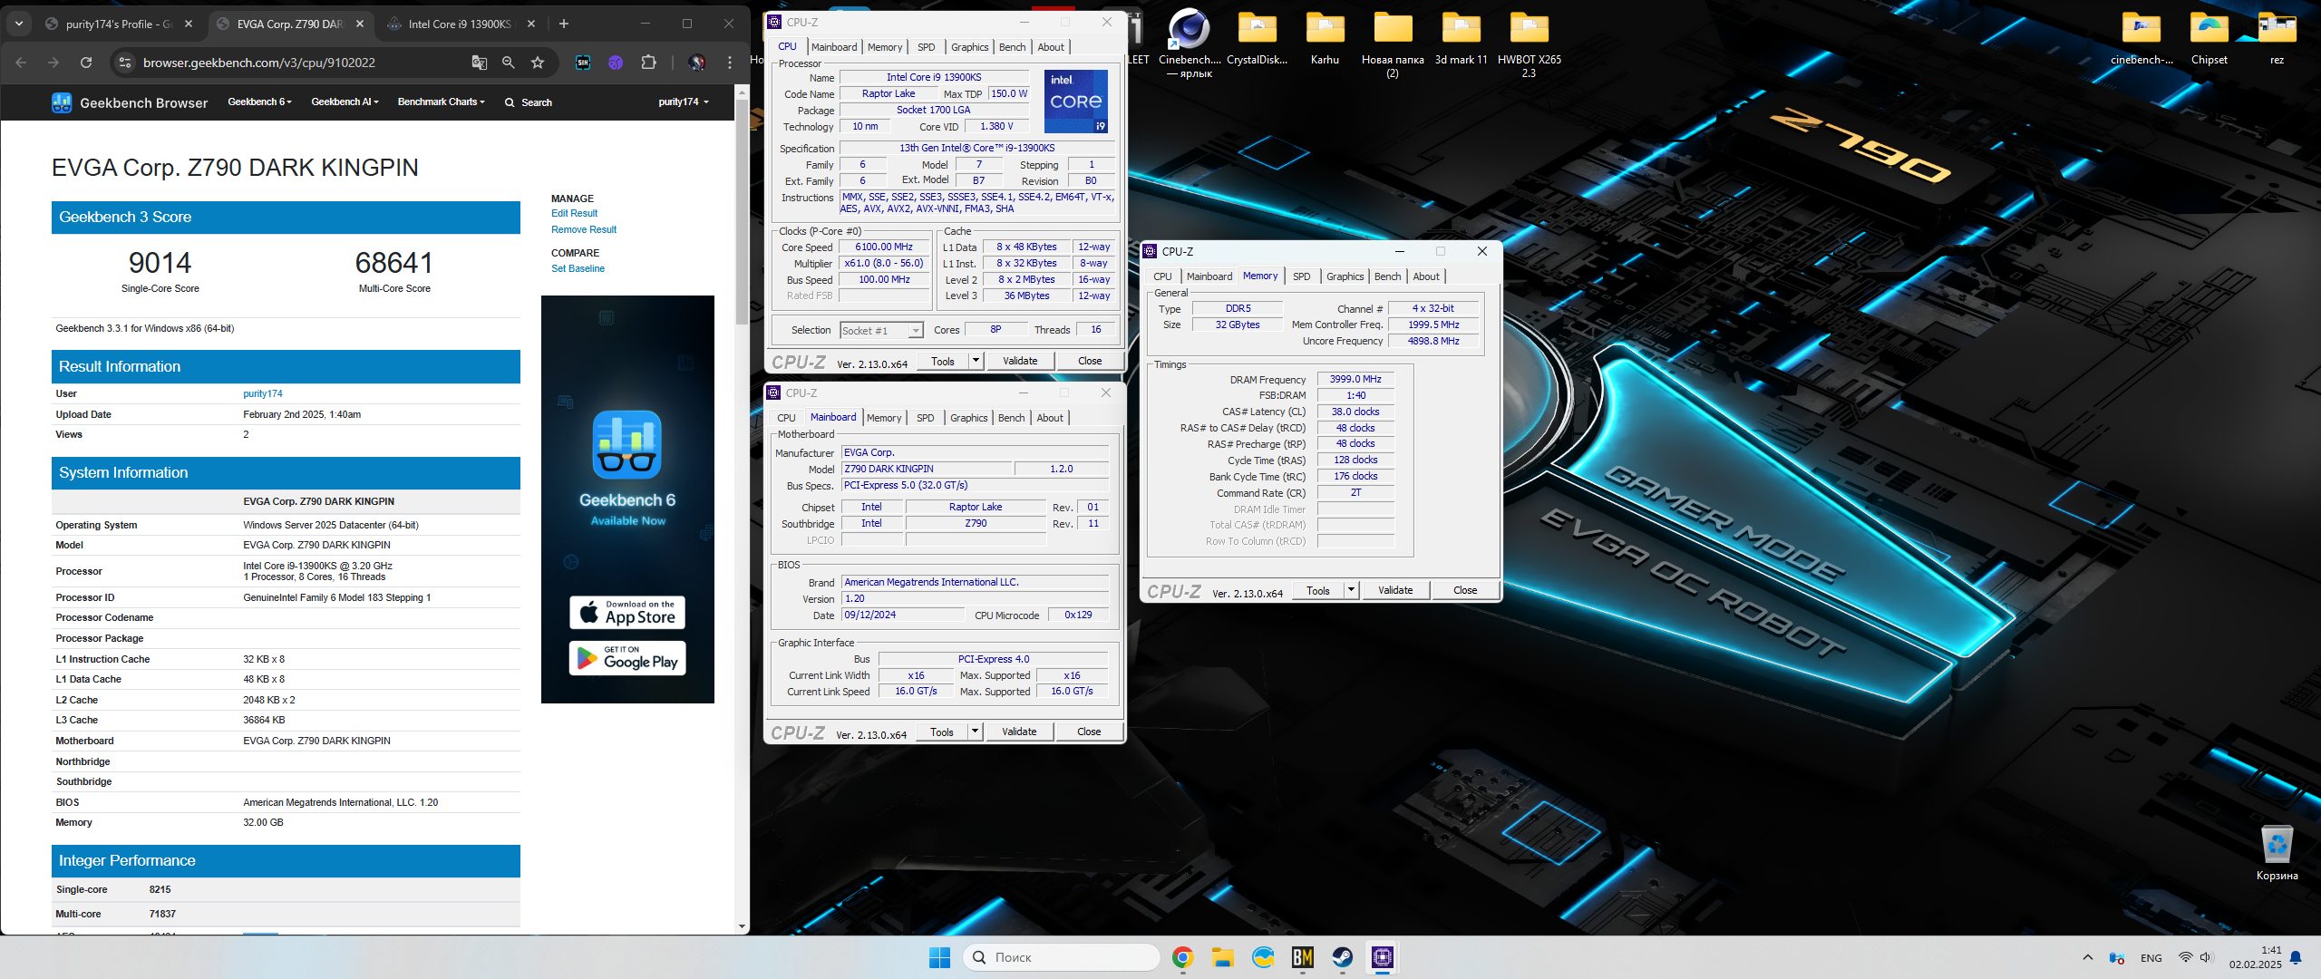Image resolution: width=2321 pixels, height=979 pixels.
Task: Click the CPU-Z icon in the taskbar
Action: point(1383,957)
